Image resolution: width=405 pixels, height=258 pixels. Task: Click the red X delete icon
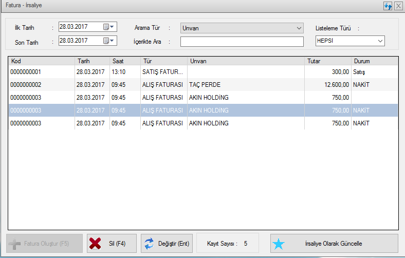point(95,244)
